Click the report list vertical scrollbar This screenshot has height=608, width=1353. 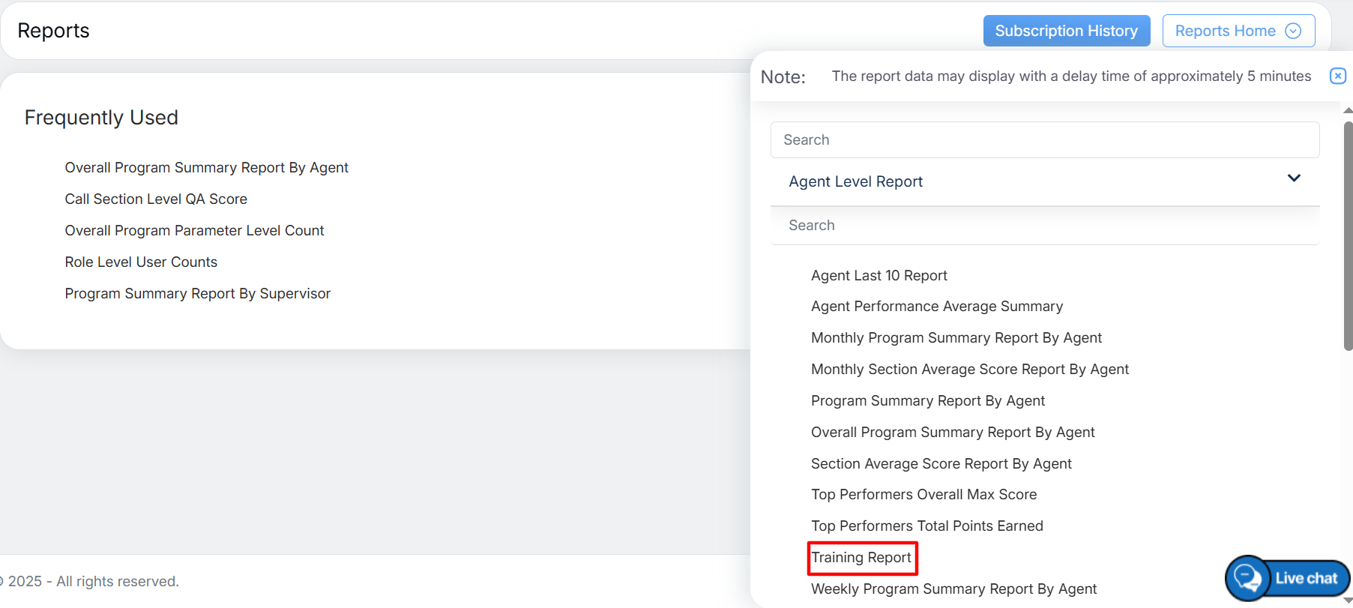click(x=1347, y=236)
